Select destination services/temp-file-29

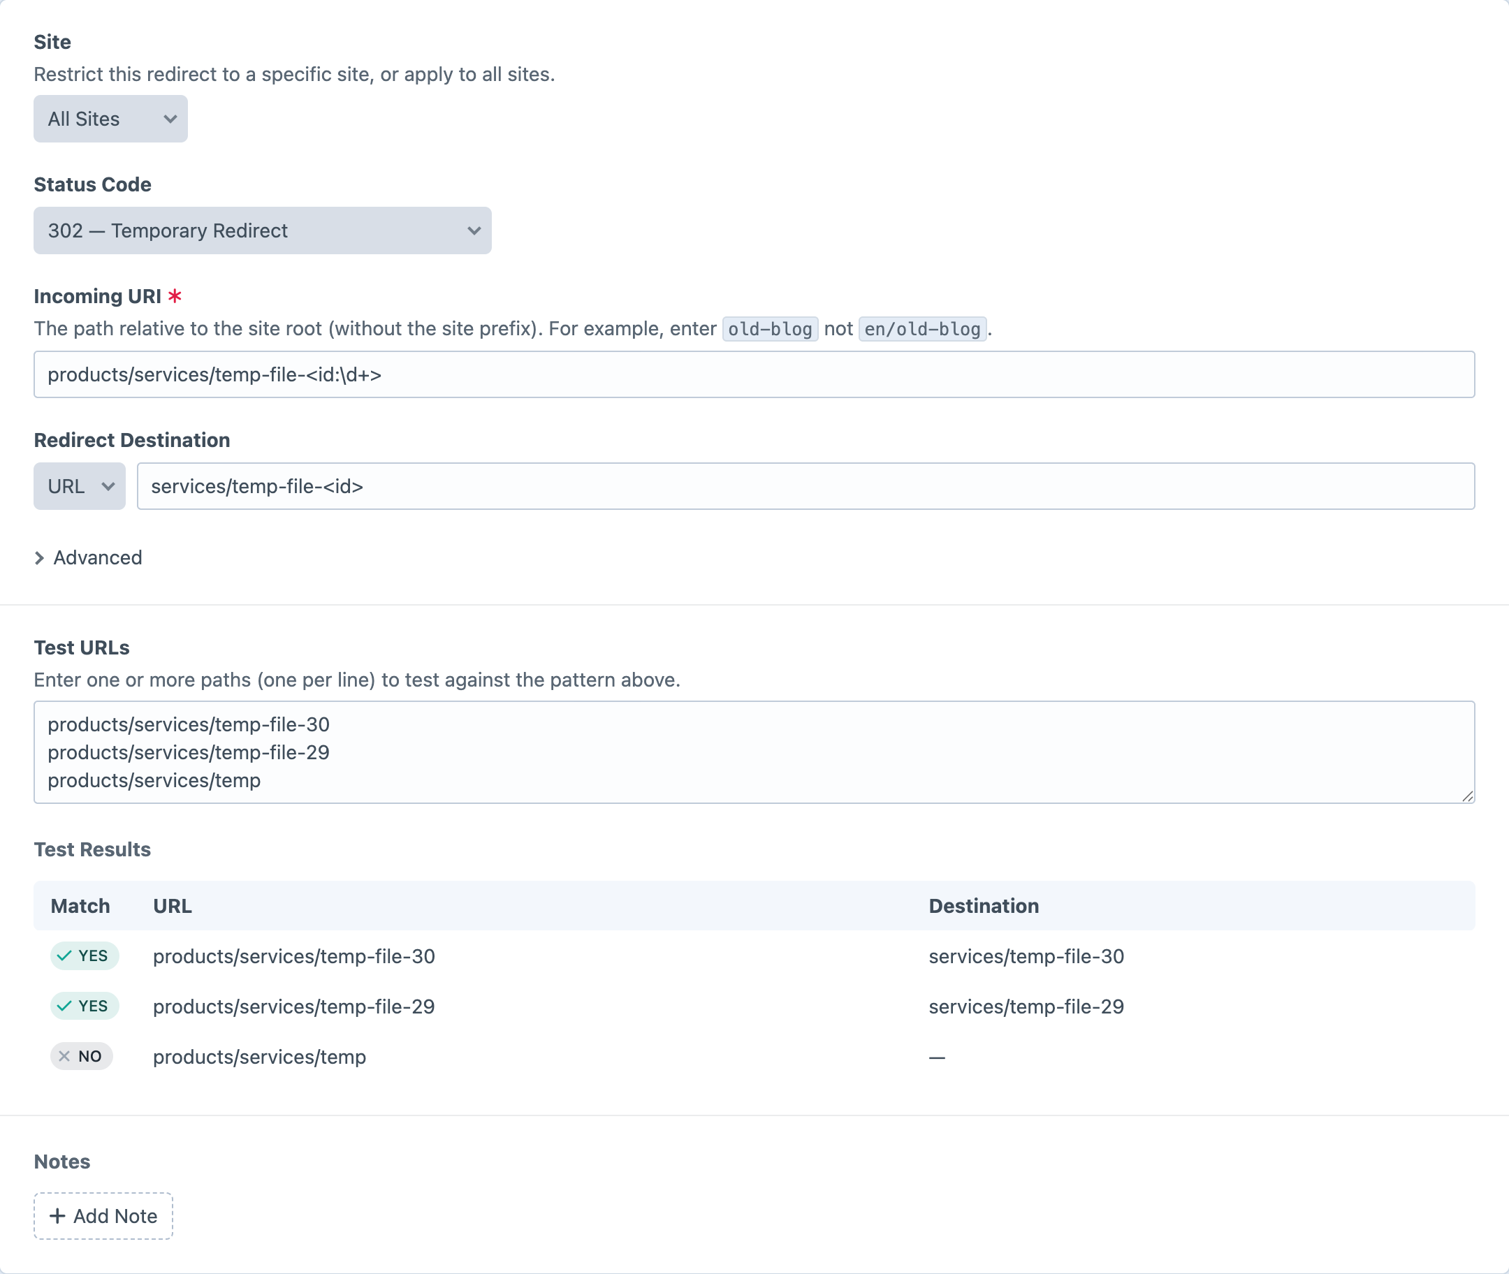click(x=1026, y=1006)
